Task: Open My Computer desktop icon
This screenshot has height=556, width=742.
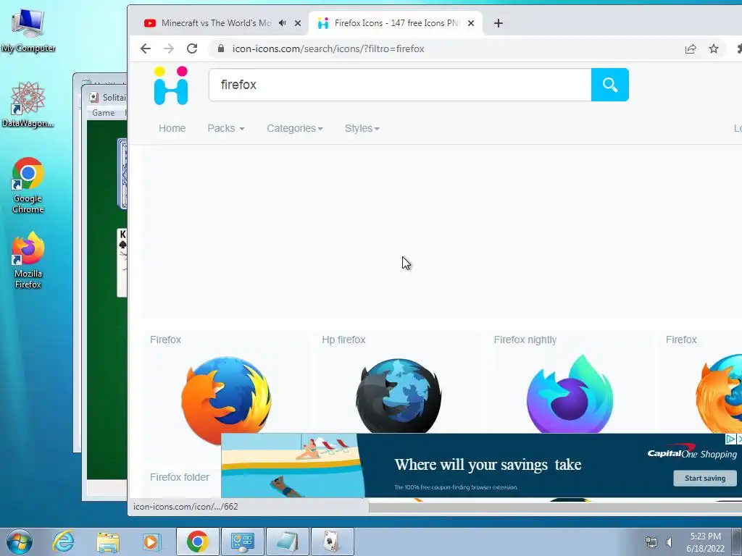Action: pos(28,29)
